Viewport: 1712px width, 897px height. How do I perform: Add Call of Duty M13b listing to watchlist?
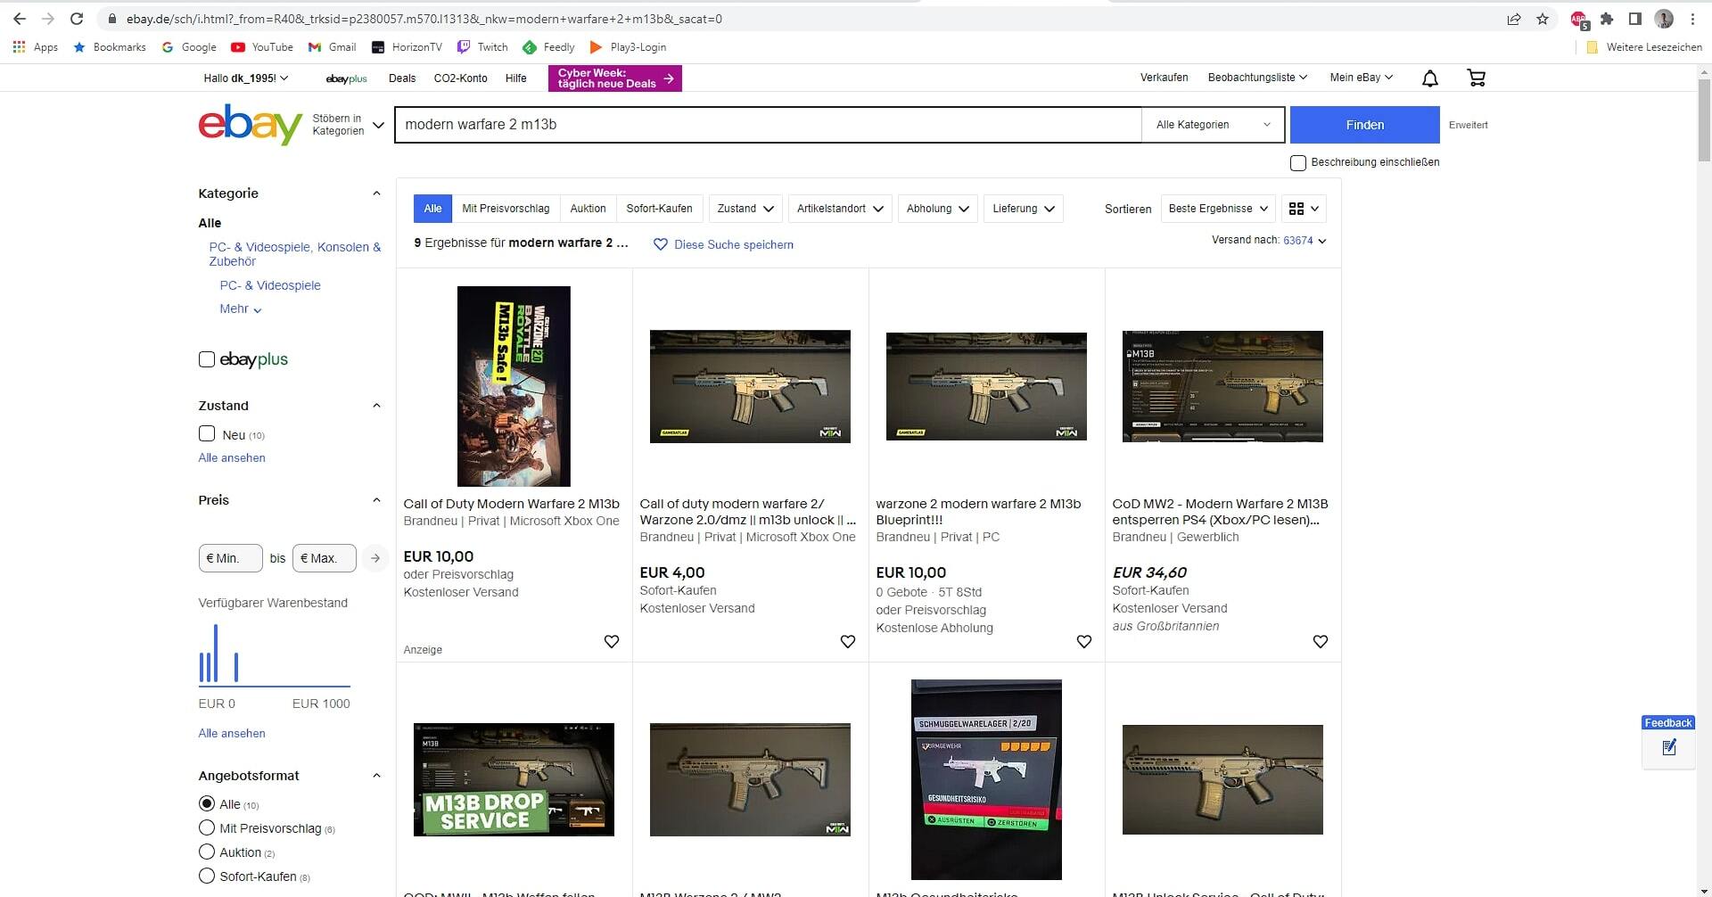612,641
